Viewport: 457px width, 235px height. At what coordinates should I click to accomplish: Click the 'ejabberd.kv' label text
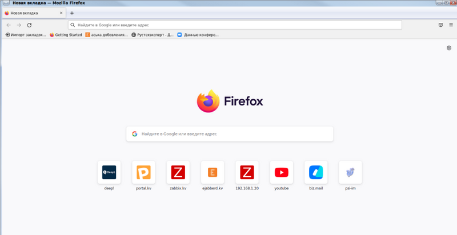coord(213,188)
